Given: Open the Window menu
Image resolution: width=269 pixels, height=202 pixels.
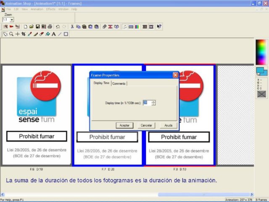Looking at the screenshot, I should (63, 9).
